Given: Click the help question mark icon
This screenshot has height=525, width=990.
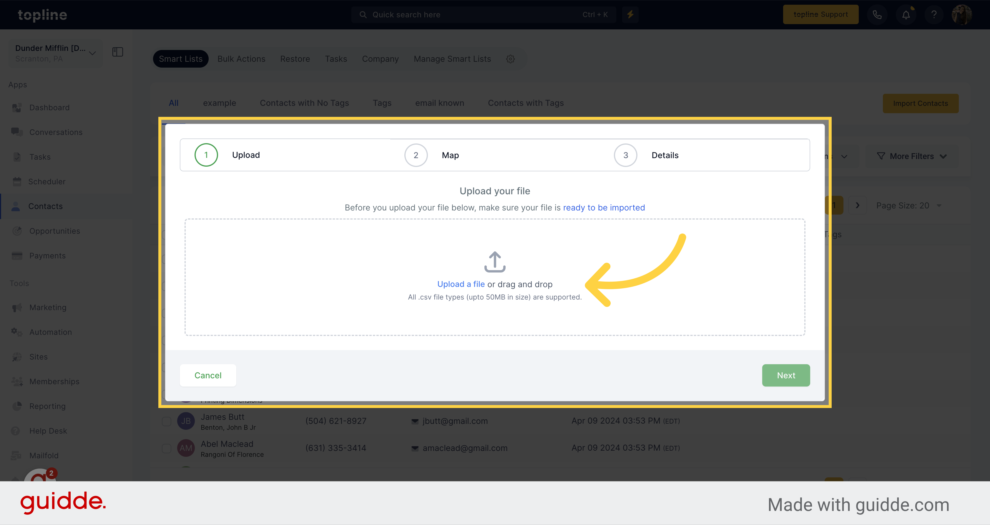Looking at the screenshot, I should [933, 14].
